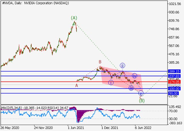The height and width of the screenshot is (131, 184).
Task: Click the 930.66 price axis value
Action: tap(174, 12)
